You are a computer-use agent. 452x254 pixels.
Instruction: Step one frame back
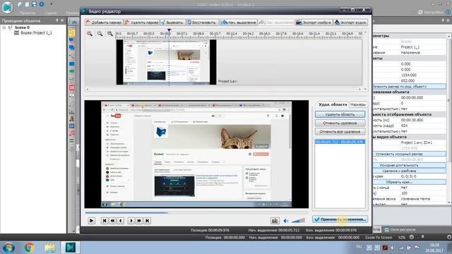pos(121,221)
